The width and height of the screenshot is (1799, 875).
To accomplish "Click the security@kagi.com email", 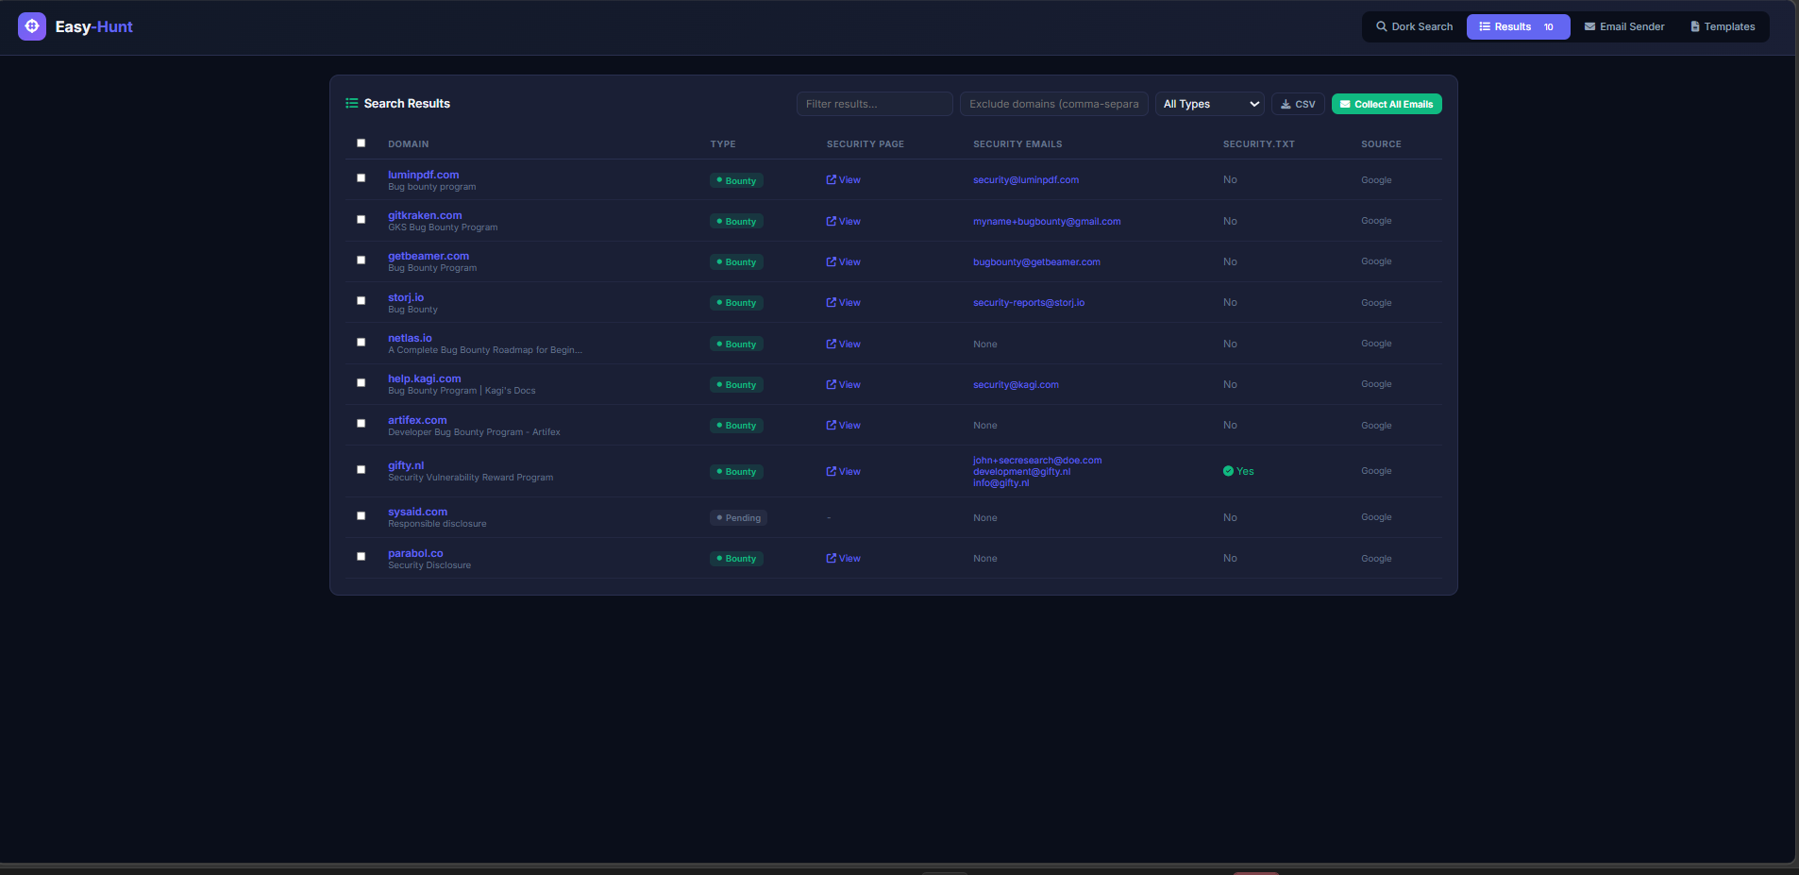I will pos(1016,384).
